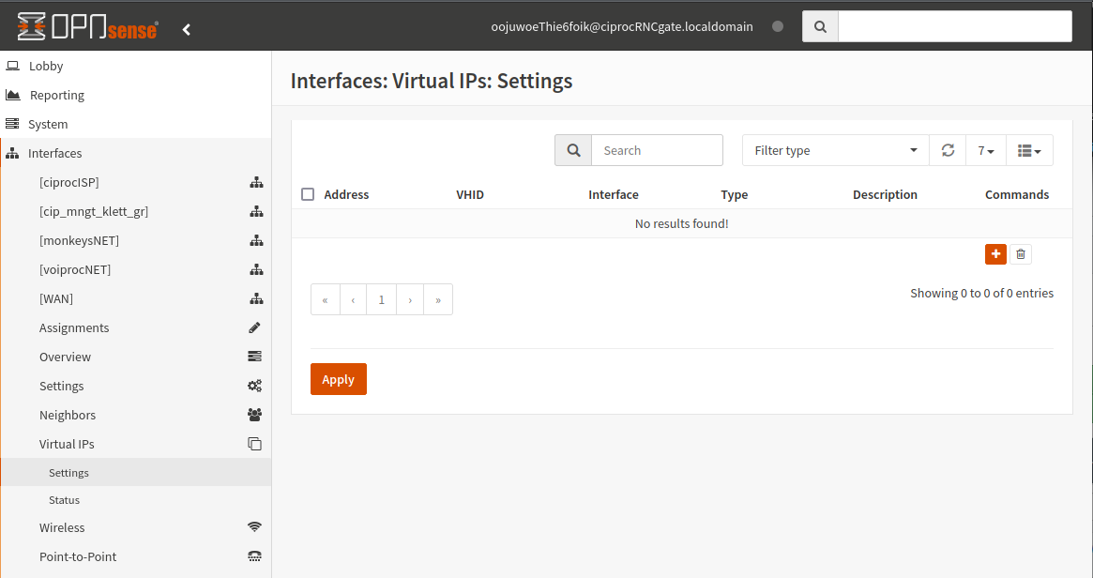This screenshot has height=578, width=1093.
Task: Click the trash icon to delete entries
Action: [x=1021, y=253]
